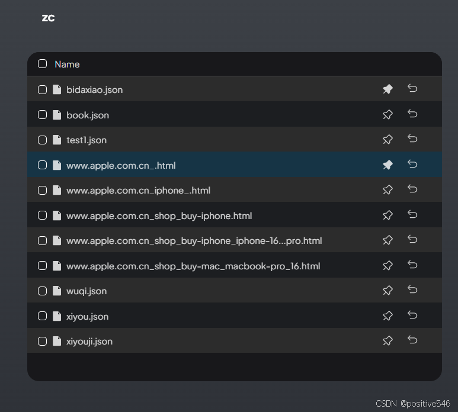Open the shop_buy-iphone_iphone-16...pro.html name

pos(194,241)
